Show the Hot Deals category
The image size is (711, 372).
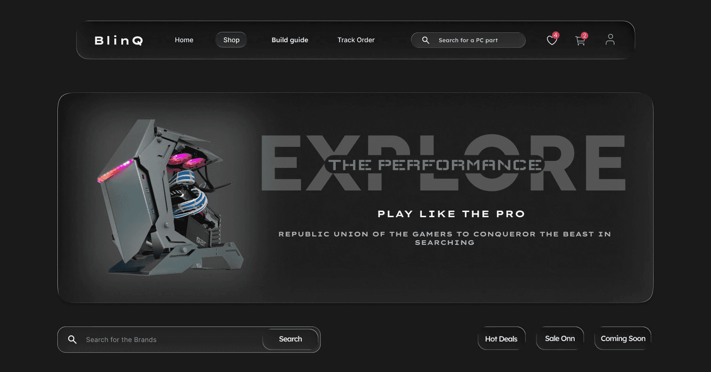501,339
